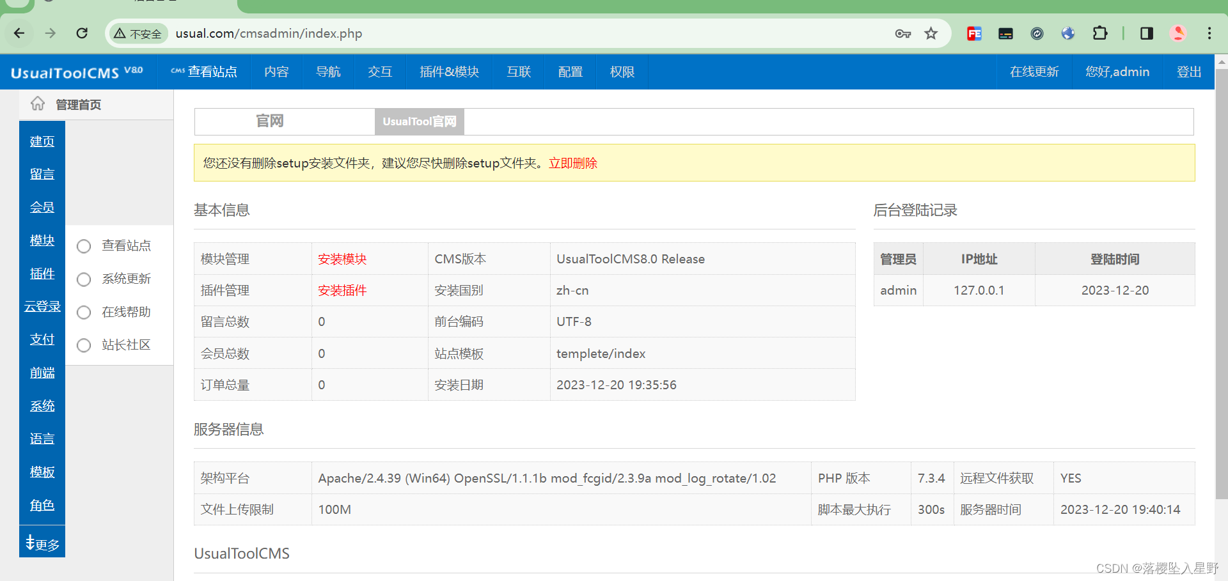Select the 系统更新 radio button
This screenshot has height=581, width=1228.
click(x=84, y=279)
